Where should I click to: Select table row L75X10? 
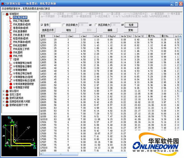coord(83,148)
